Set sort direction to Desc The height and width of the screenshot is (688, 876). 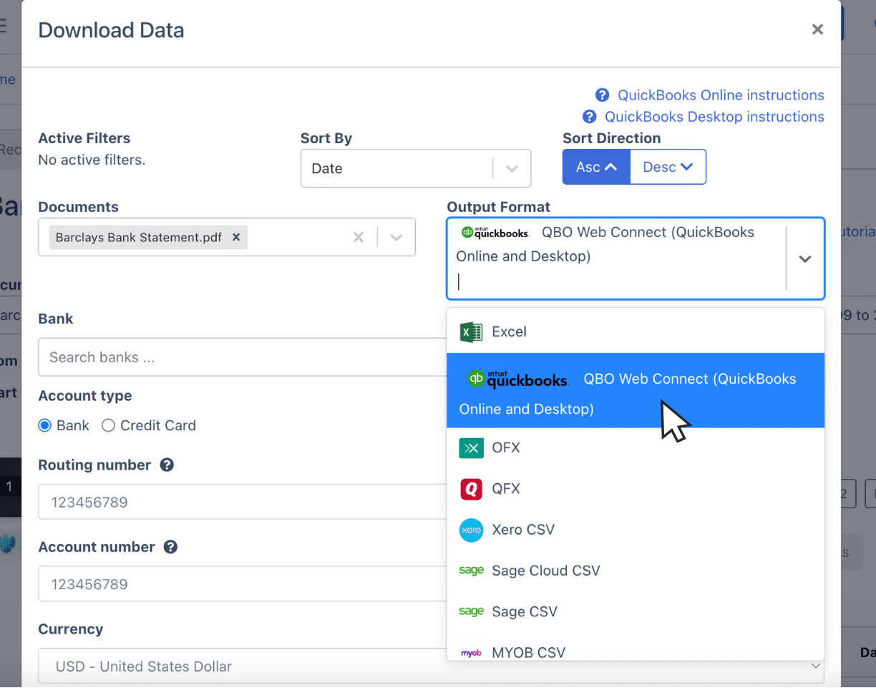tap(668, 167)
